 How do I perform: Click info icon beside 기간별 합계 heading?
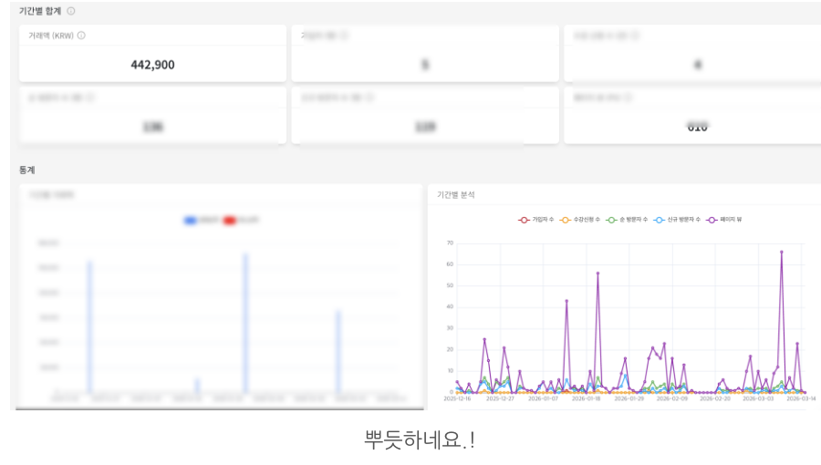[70, 11]
